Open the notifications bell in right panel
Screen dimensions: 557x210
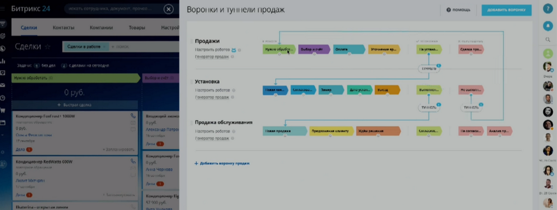point(548,26)
